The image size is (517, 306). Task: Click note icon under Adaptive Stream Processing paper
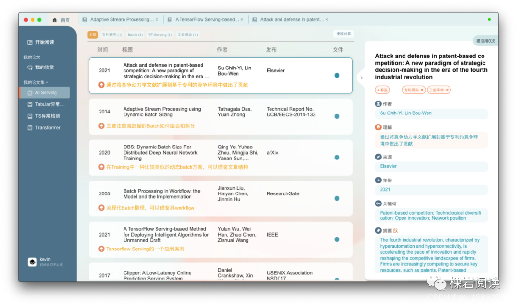101,126
